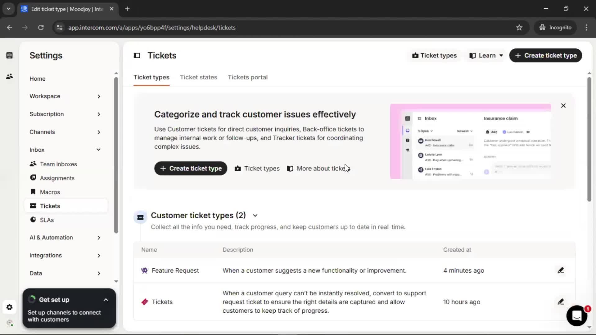Collapse Customer ticket types list
This screenshot has height=335, width=596.
point(255,216)
